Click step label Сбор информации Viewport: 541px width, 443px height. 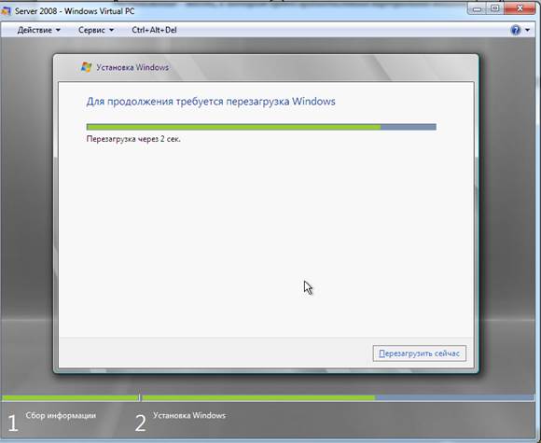(61, 415)
